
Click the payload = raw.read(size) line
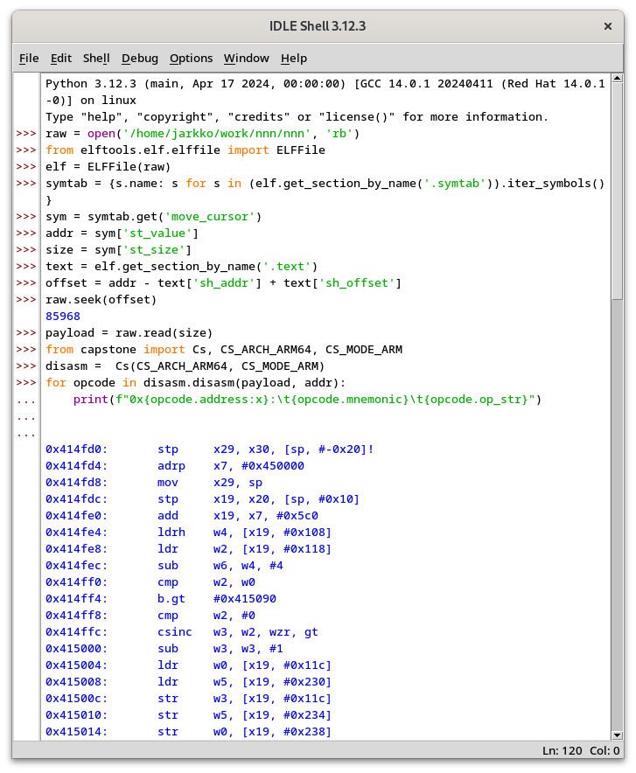(x=129, y=333)
